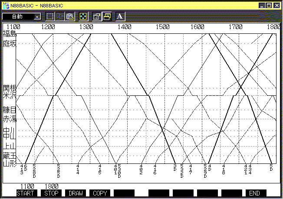Maximize the N88BASIC window

pyautogui.click(x=269, y=5)
